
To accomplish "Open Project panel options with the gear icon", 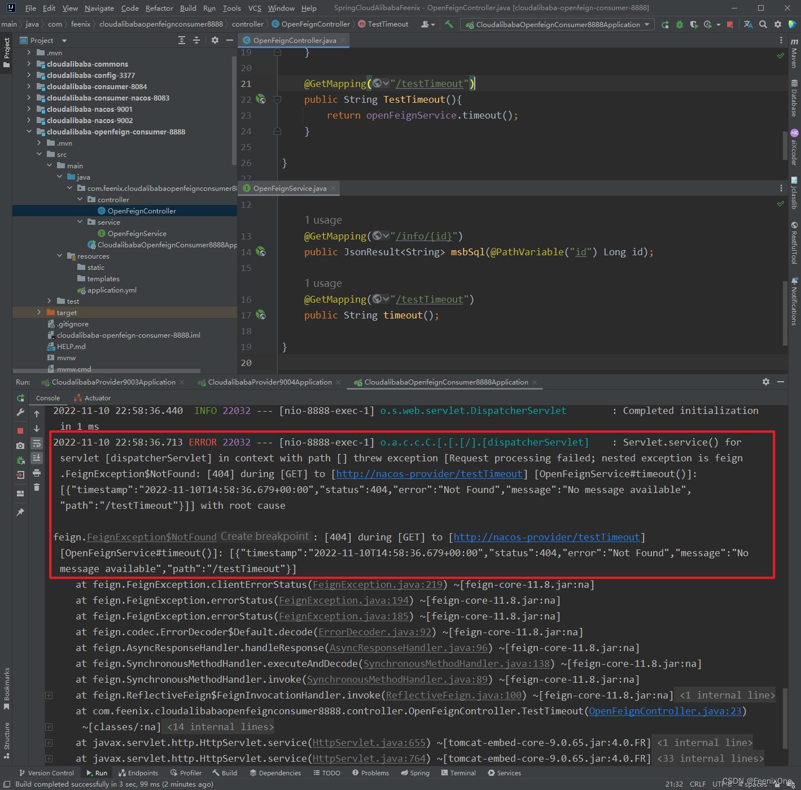I will (x=215, y=40).
